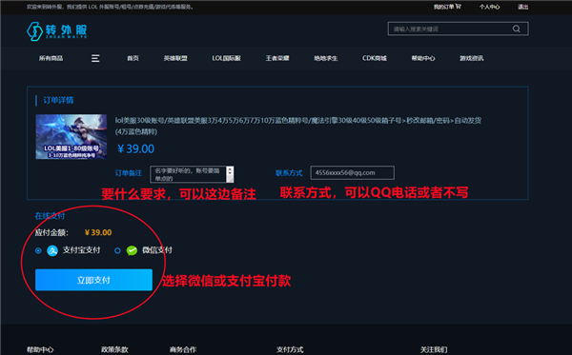Screen dimensions: 572x355
Task: Click footer 政策条款 heading
Action: pyautogui.click(x=114, y=349)
